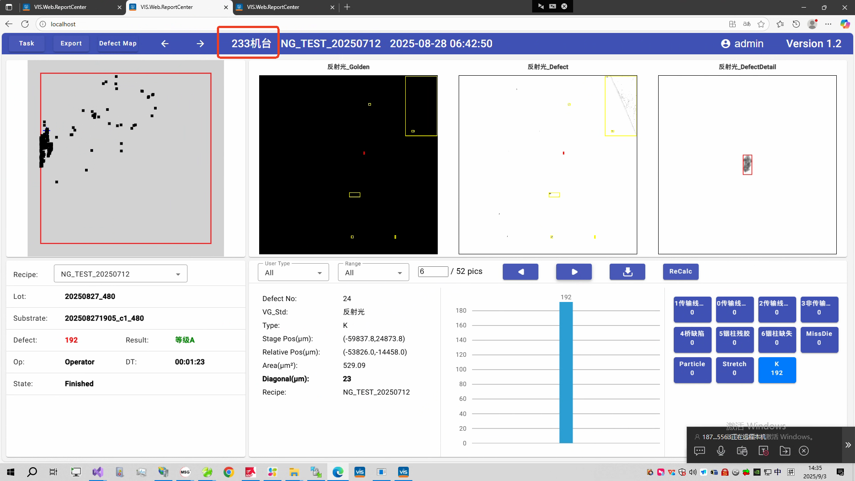Screen dimensions: 855x481
Task: Switch to the third VIS.Web.ReportCenter tab
Action: click(x=273, y=7)
